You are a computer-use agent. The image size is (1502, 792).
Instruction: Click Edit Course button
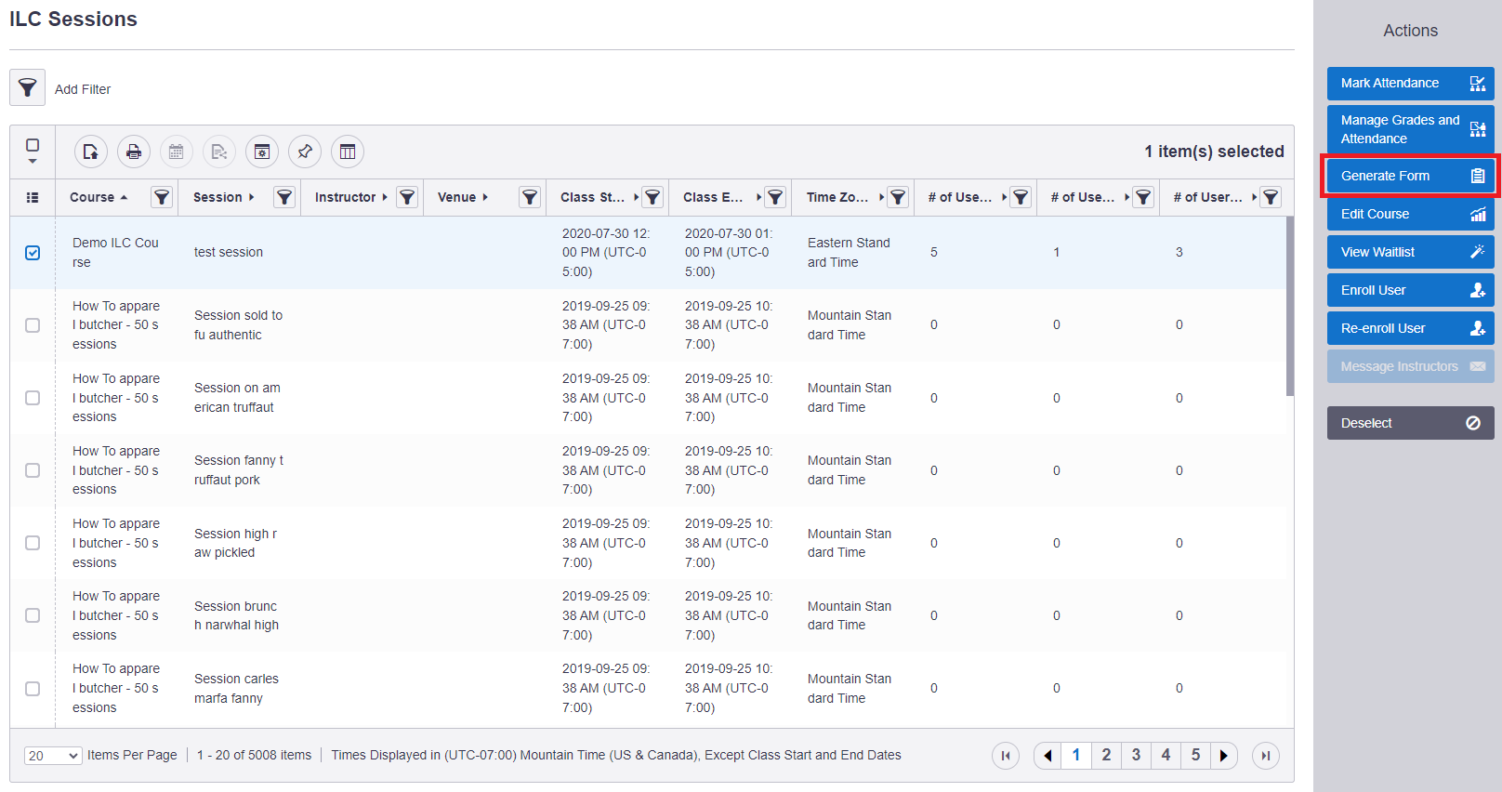1410,215
